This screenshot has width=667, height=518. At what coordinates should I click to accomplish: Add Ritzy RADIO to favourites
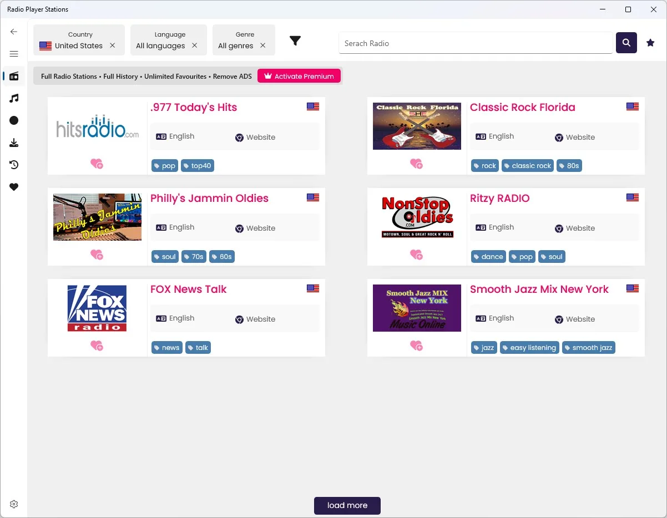point(416,255)
